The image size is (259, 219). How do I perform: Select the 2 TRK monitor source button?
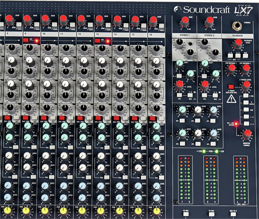coord(246,96)
